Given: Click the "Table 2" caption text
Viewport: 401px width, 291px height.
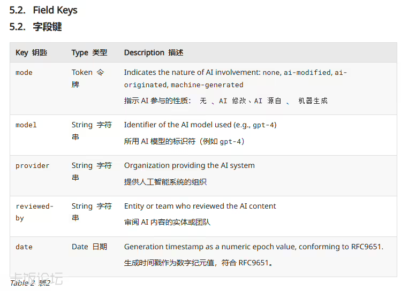Looking at the screenshot, I should tap(22, 283).
